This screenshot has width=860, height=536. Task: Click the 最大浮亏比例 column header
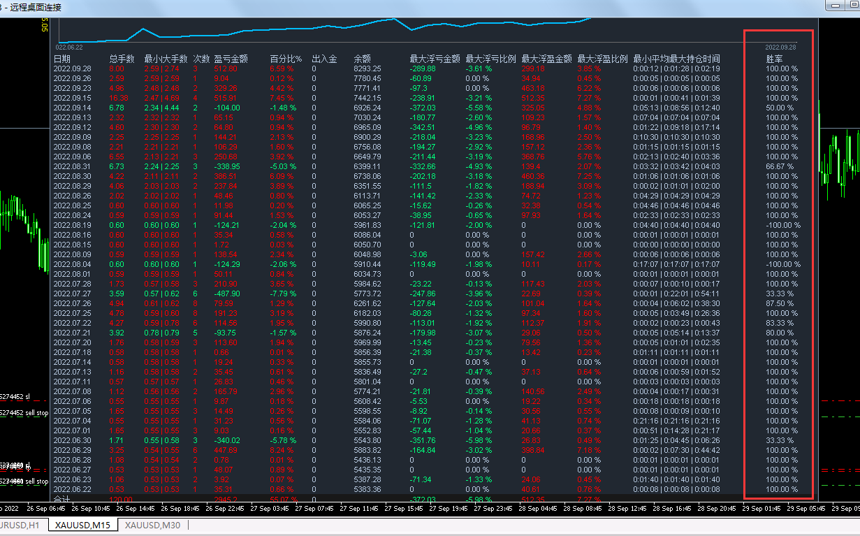click(490, 59)
